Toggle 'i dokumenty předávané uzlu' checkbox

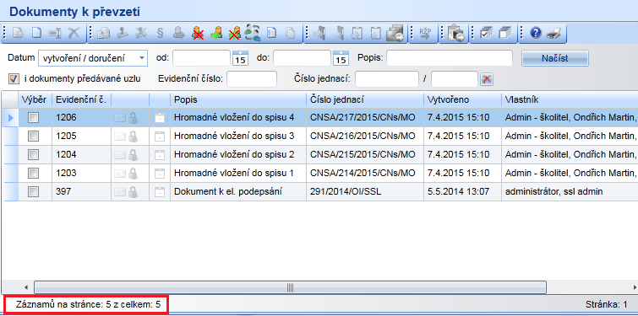point(14,78)
